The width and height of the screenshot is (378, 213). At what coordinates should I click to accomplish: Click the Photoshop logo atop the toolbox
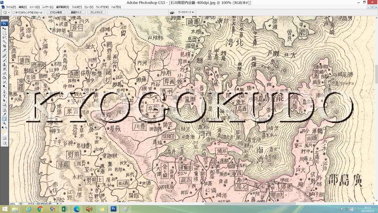tap(4, 24)
